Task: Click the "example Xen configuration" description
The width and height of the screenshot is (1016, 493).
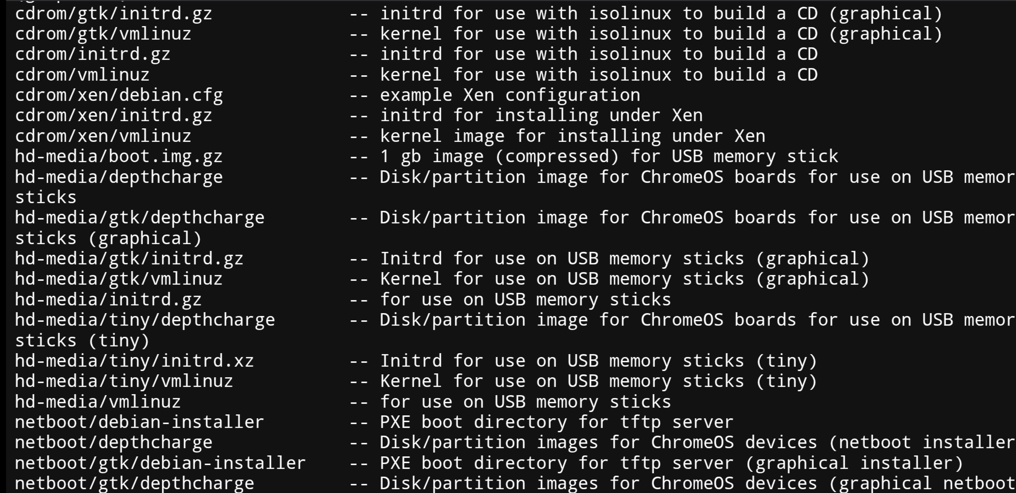Action: point(510,95)
